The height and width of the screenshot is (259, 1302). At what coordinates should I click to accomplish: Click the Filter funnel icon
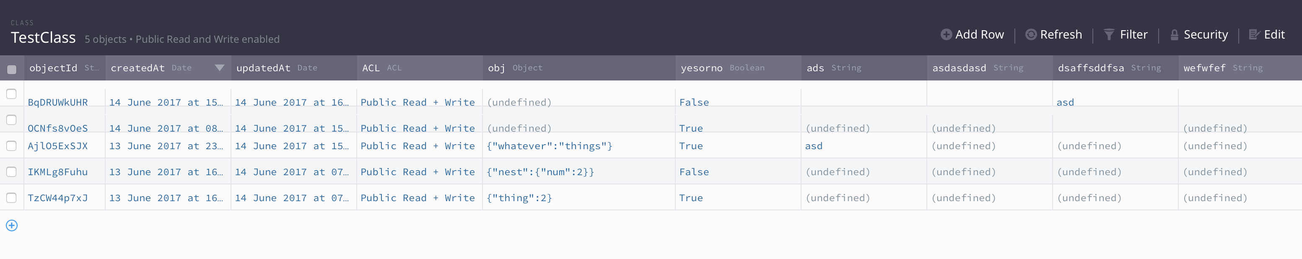tap(1108, 34)
